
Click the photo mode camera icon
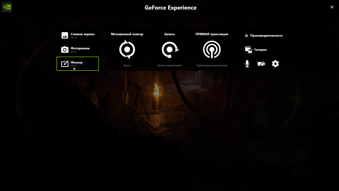click(65, 50)
